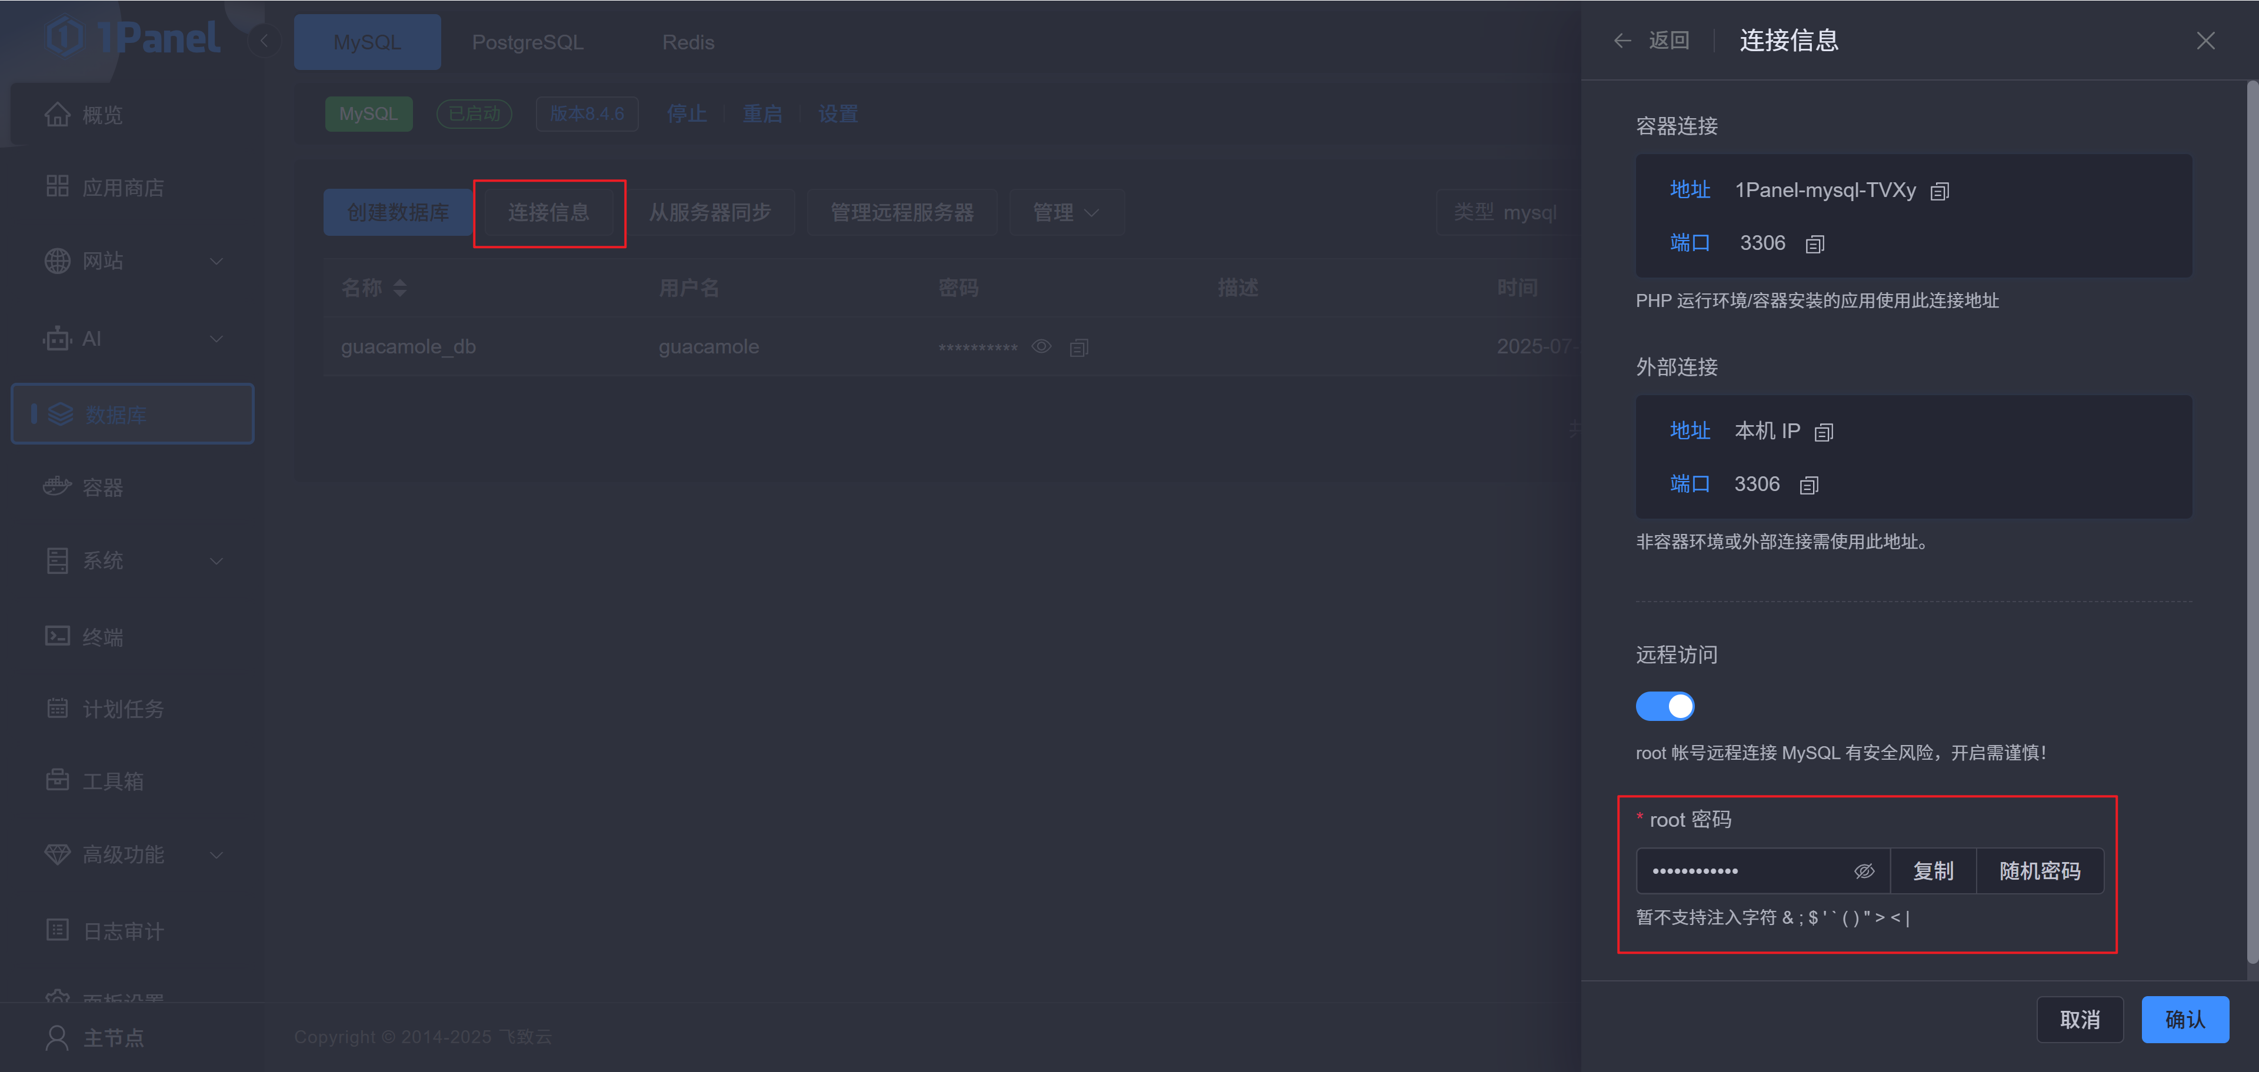Reveal guacamole_db password with eye icon
The height and width of the screenshot is (1072, 2259).
pyautogui.click(x=1041, y=346)
